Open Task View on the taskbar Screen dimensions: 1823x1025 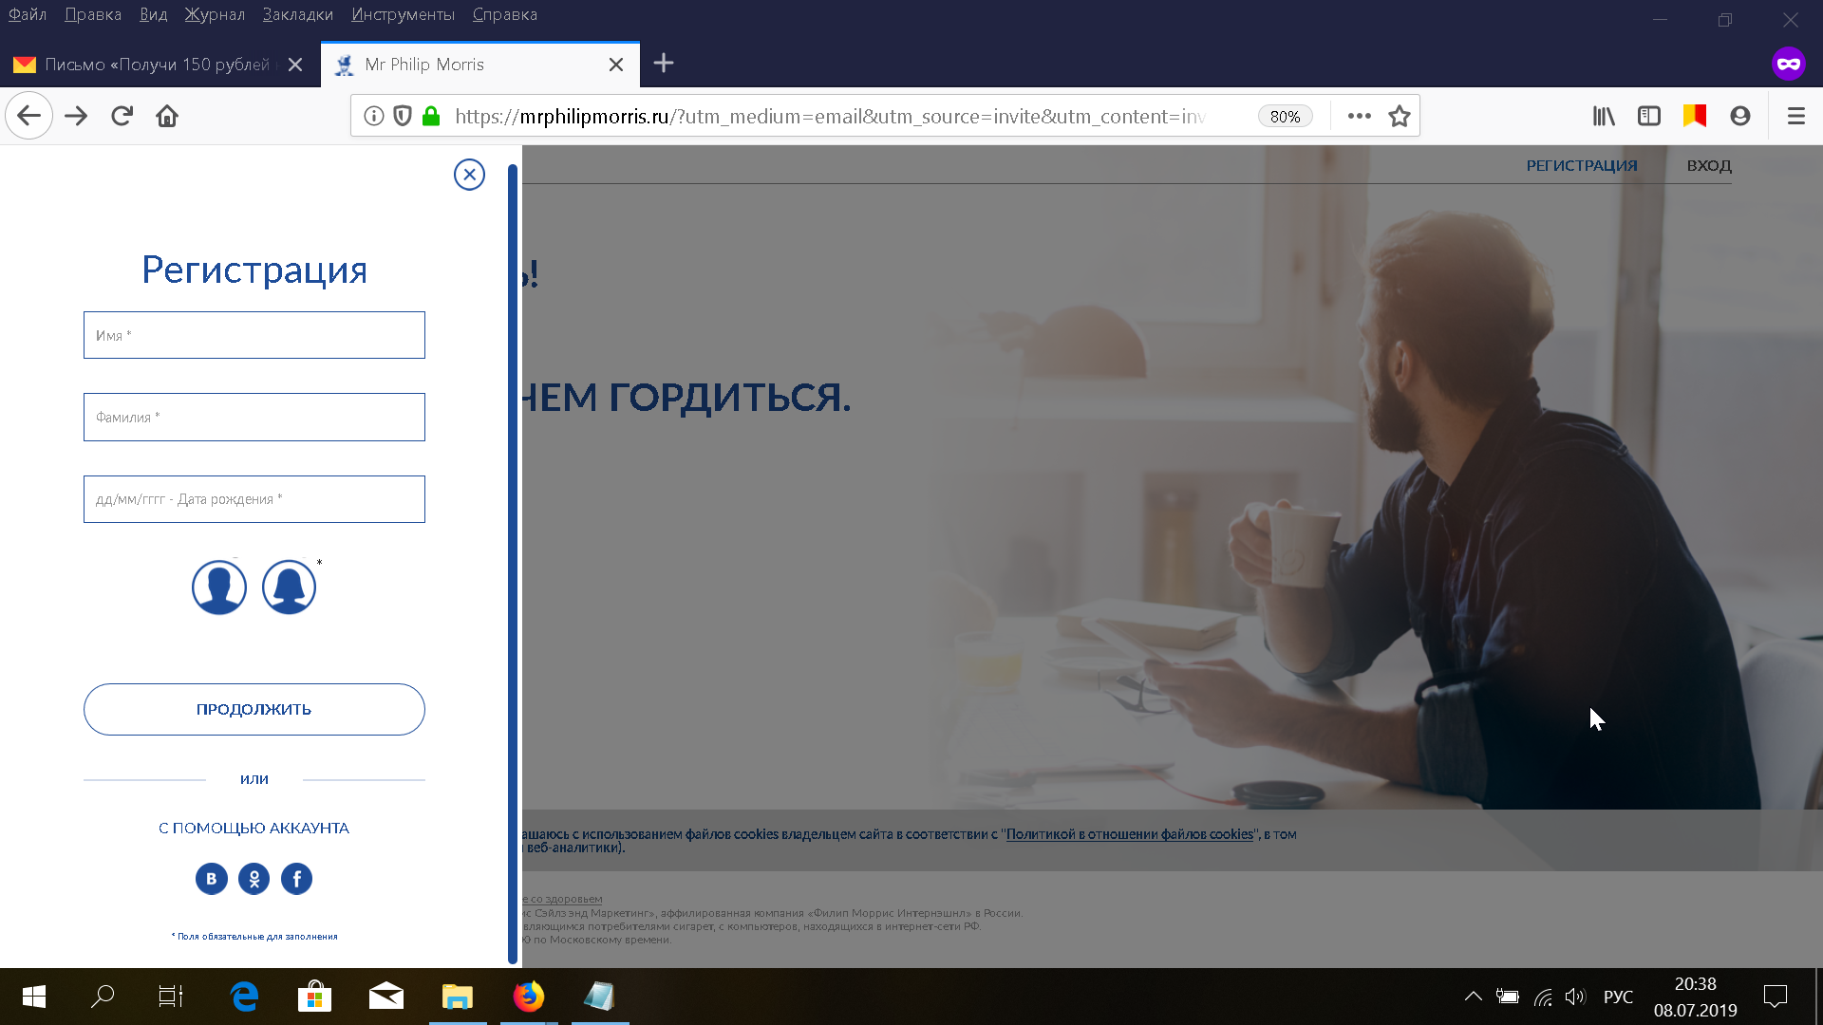(x=171, y=997)
